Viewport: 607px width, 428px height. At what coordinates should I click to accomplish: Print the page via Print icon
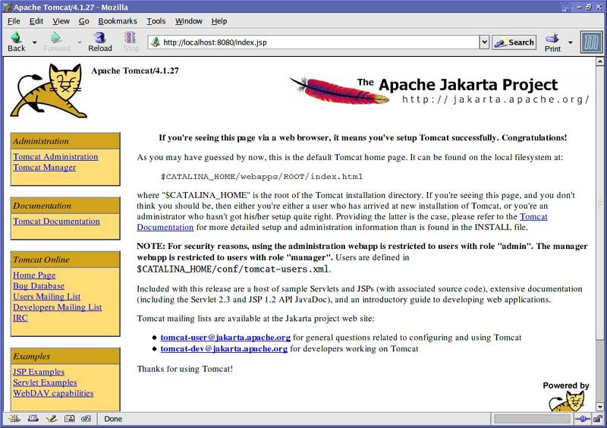552,42
